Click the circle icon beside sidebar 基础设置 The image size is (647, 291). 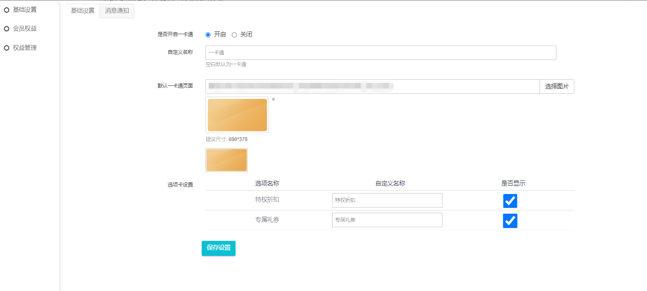click(7, 10)
